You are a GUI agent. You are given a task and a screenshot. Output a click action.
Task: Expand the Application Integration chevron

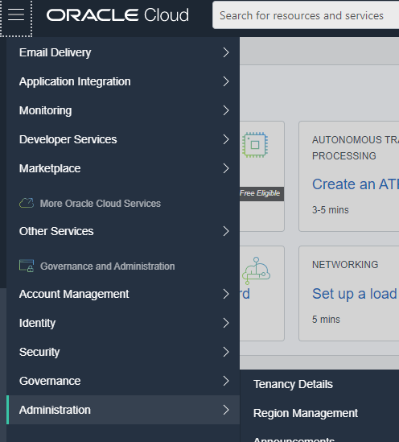pos(226,81)
